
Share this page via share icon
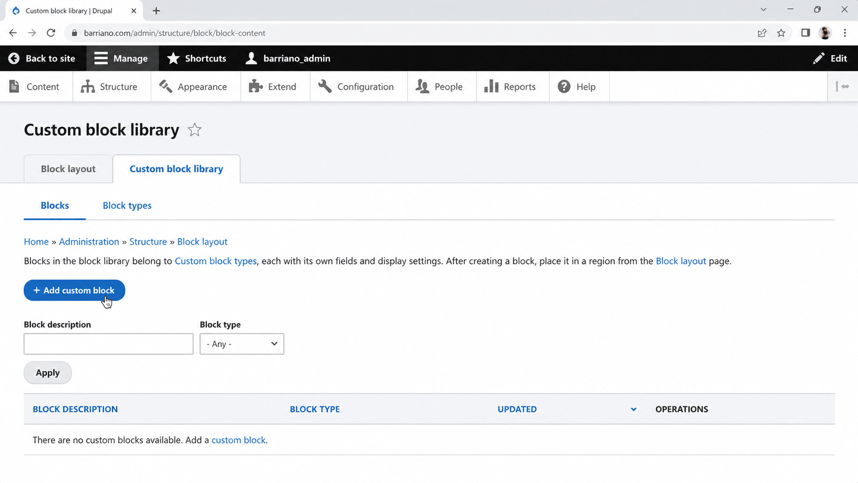(x=762, y=33)
